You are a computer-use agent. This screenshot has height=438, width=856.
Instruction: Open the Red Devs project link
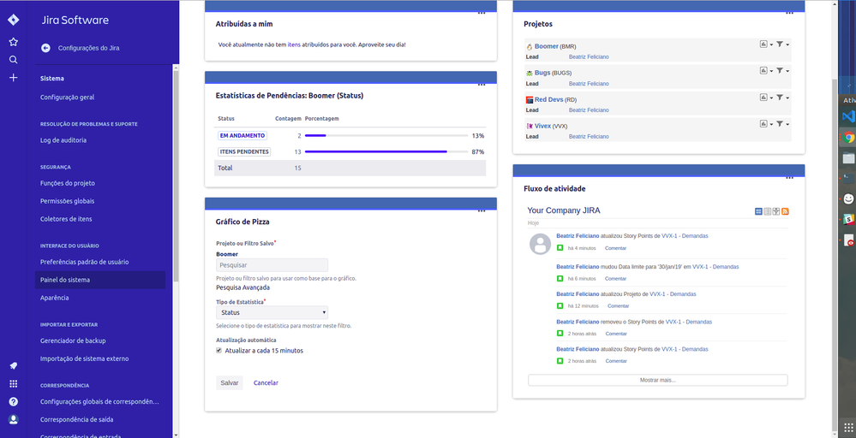(x=548, y=100)
